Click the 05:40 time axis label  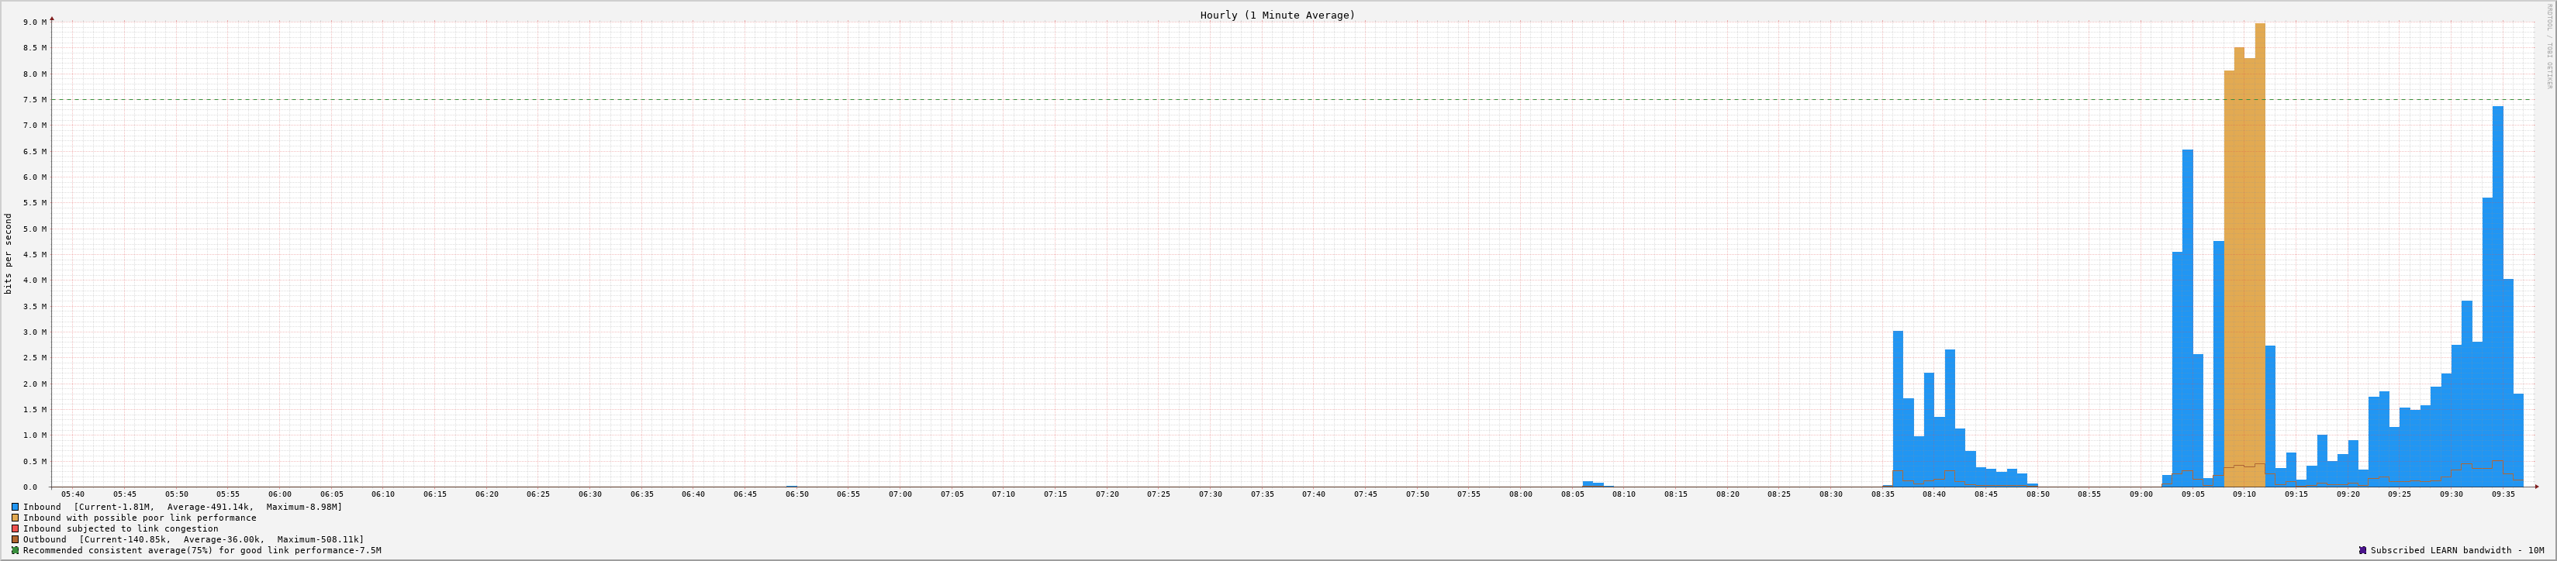click(x=72, y=494)
